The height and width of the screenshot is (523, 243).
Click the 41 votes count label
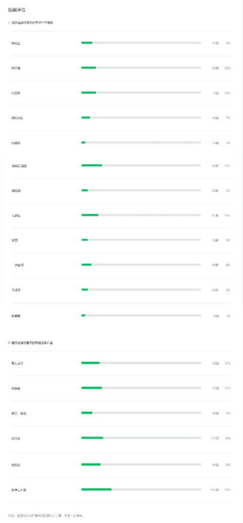[215, 118]
